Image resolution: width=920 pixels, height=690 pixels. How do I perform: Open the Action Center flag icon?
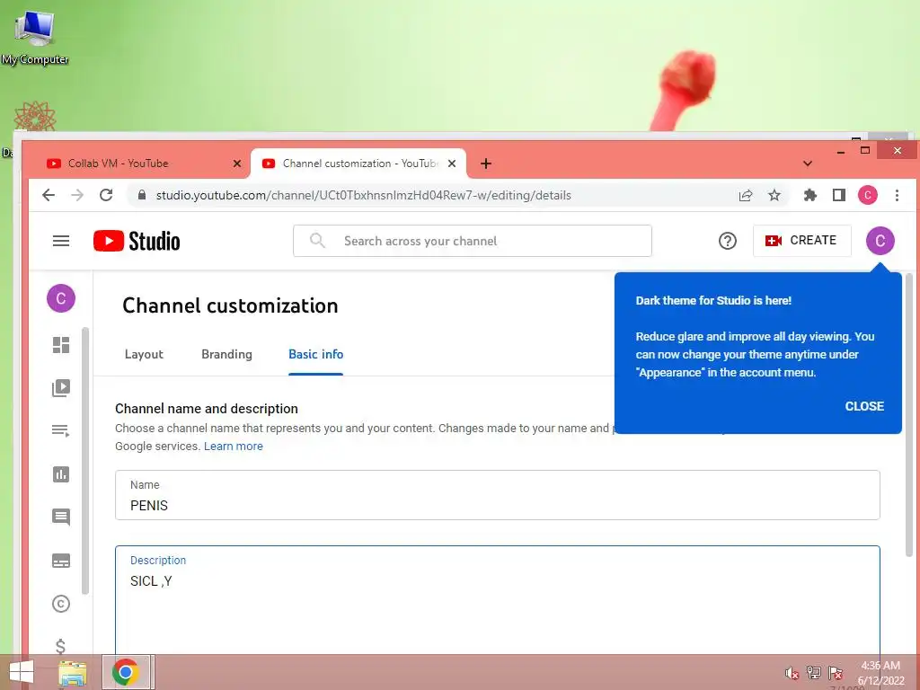point(836,673)
